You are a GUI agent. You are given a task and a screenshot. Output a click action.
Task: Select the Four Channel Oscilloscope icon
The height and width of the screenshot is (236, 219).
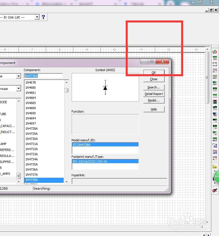pyautogui.click(x=215, y=76)
